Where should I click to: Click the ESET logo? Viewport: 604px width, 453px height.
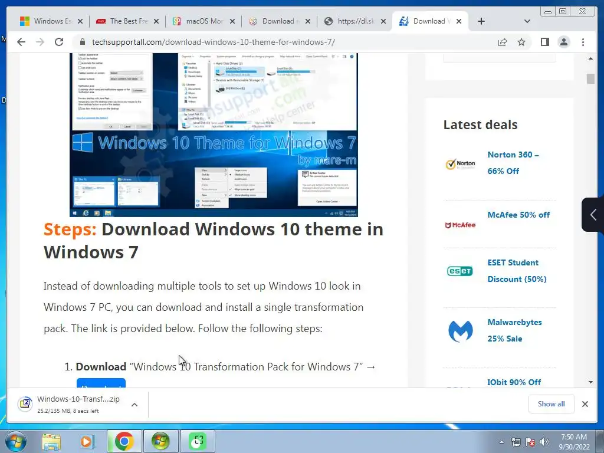(460, 271)
